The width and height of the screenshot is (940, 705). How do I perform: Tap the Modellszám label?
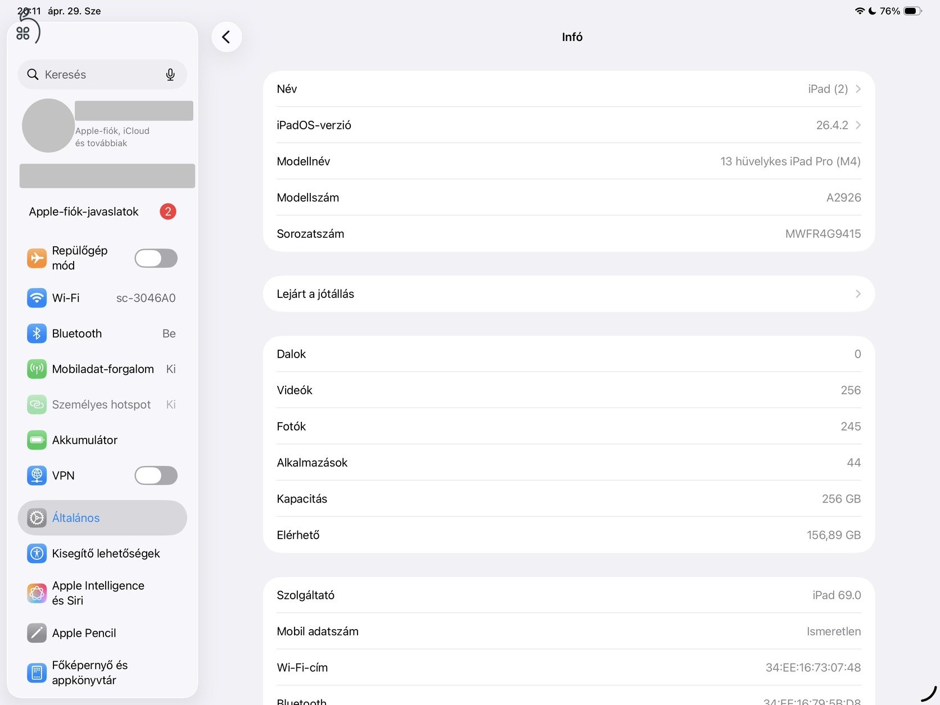[x=308, y=197]
